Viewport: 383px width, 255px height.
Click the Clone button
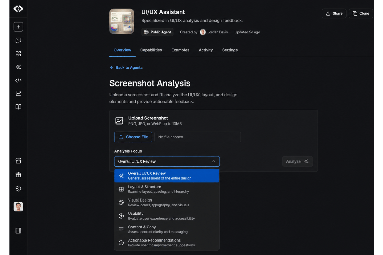(361, 13)
